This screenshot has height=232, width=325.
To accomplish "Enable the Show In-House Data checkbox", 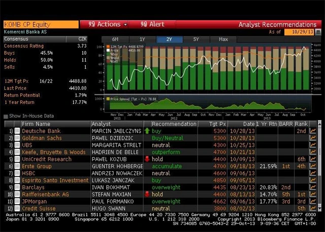I will coord(6,116).
